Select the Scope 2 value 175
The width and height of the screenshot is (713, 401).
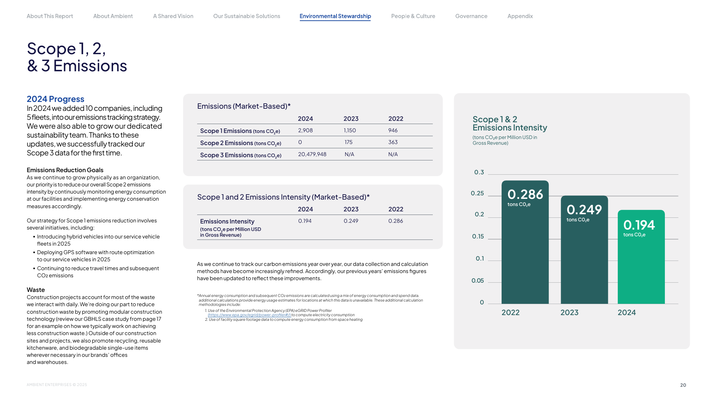tap(348, 142)
